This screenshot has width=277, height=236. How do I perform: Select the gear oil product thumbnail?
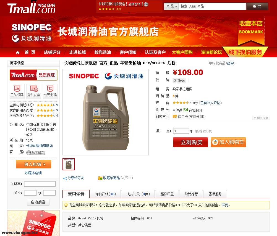click(x=69, y=164)
